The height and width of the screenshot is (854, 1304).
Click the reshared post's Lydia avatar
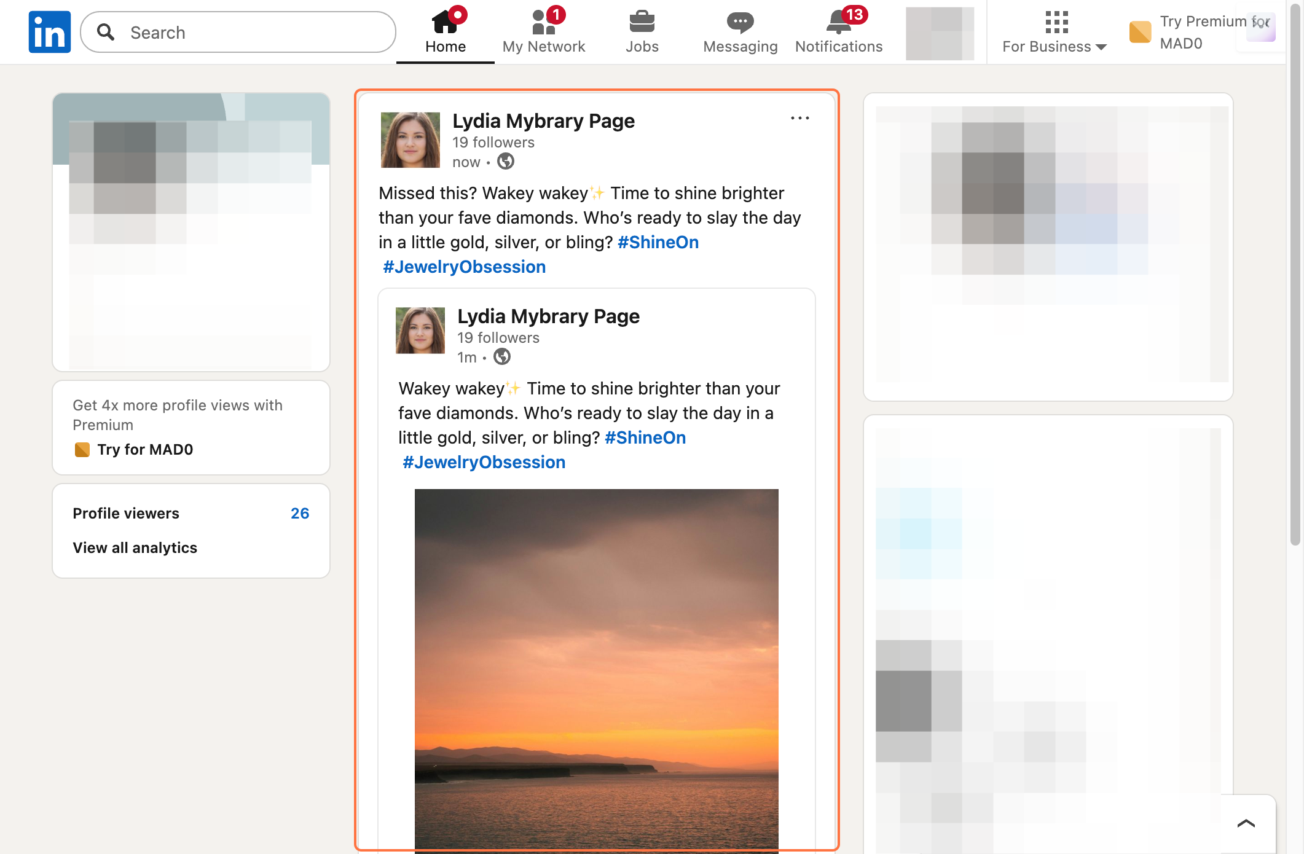pos(420,331)
